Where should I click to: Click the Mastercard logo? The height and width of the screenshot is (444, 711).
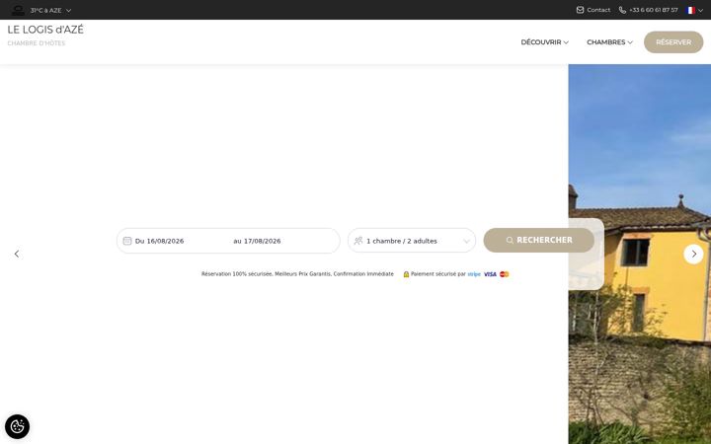tap(505, 274)
